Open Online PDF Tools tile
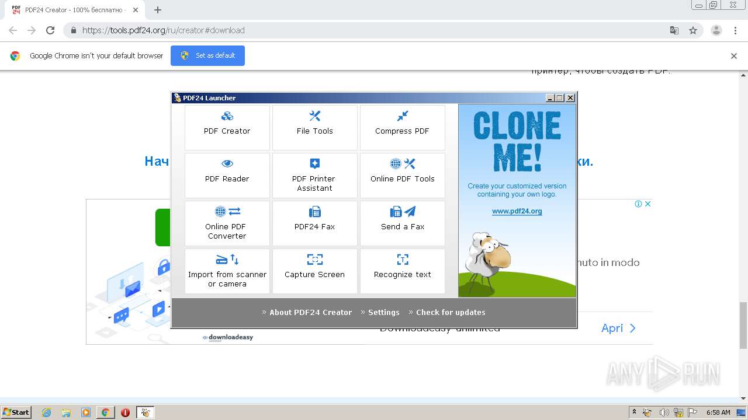The image size is (748, 420). tap(403, 176)
